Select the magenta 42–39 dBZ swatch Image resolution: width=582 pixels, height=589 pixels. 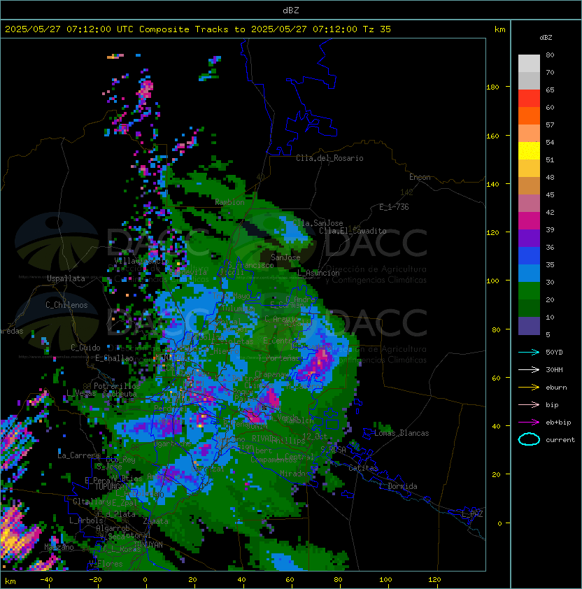pyautogui.click(x=529, y=221)
